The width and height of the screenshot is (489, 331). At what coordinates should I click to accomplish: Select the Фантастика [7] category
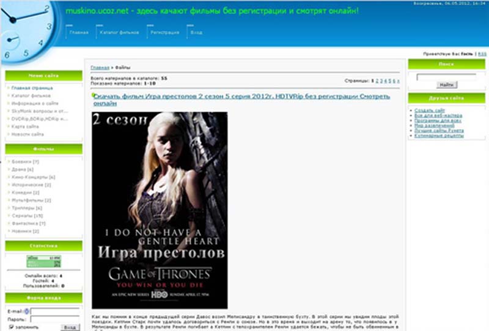[28, 224]
